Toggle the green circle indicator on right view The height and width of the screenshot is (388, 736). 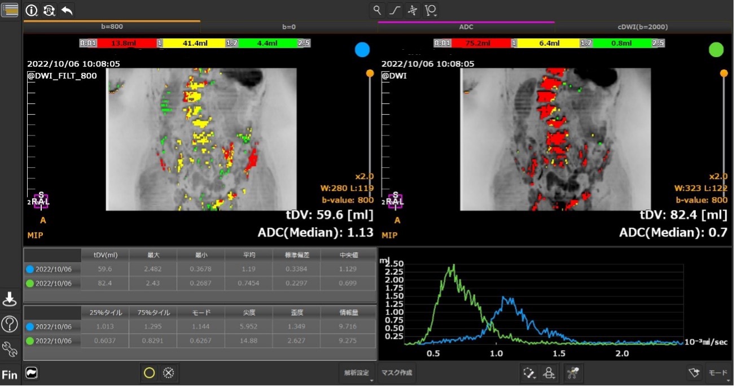click(x=716, y=50)
